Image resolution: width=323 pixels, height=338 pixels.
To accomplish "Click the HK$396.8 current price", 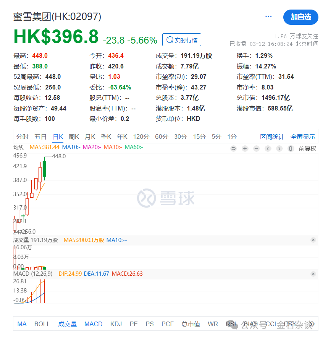I will [x=56, y=36].
